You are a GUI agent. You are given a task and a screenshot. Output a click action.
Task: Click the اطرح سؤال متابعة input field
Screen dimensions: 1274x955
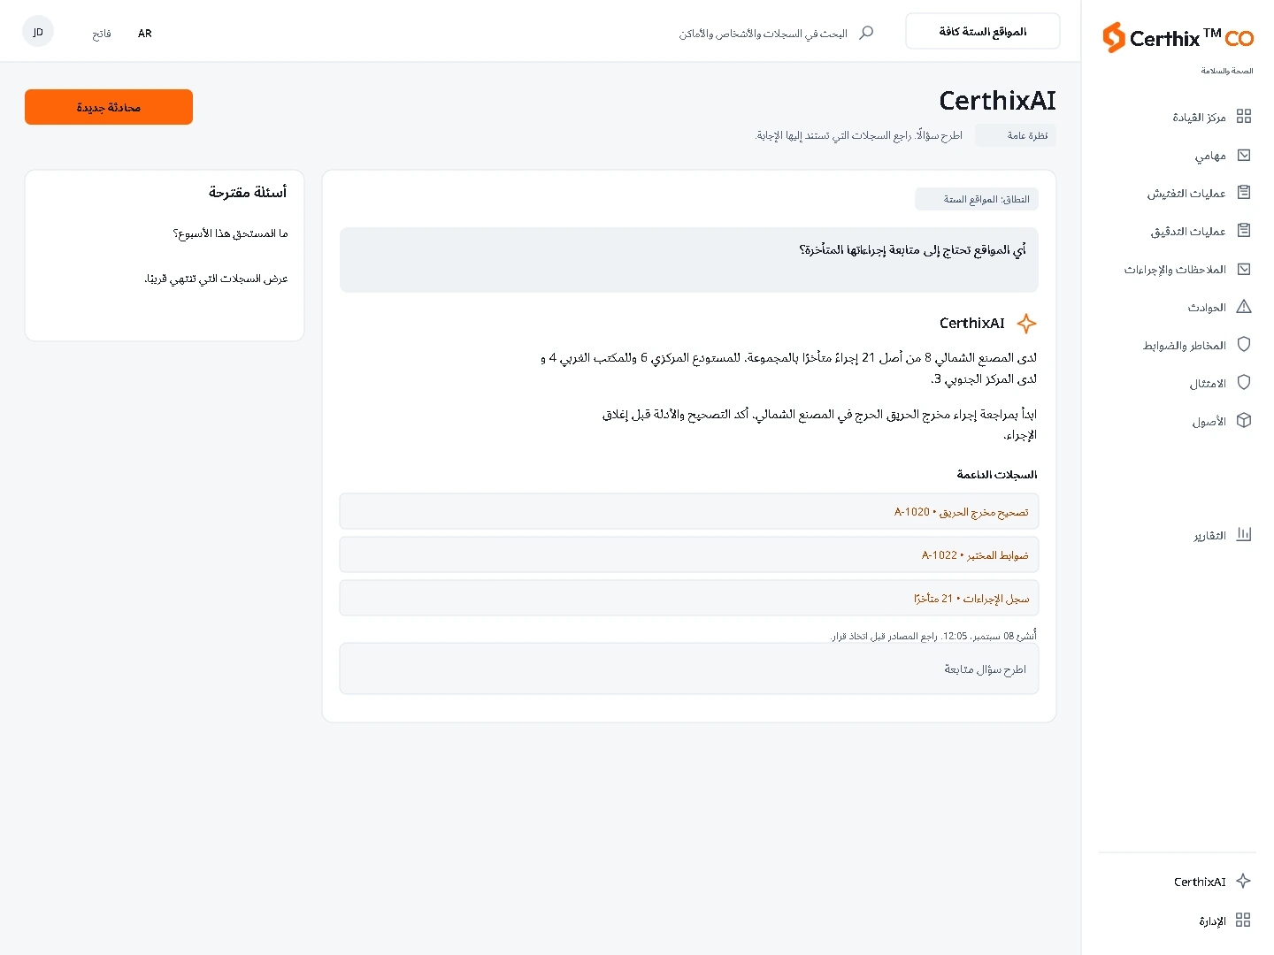[689, 668]
